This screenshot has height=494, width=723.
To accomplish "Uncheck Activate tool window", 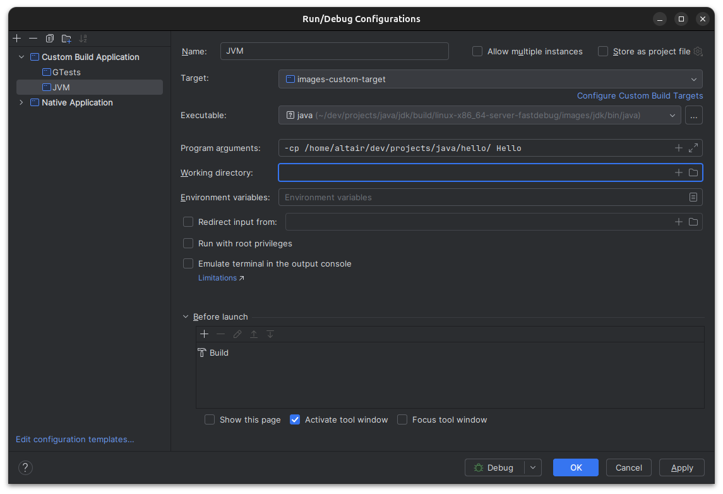I will click(x=295, y=419).
